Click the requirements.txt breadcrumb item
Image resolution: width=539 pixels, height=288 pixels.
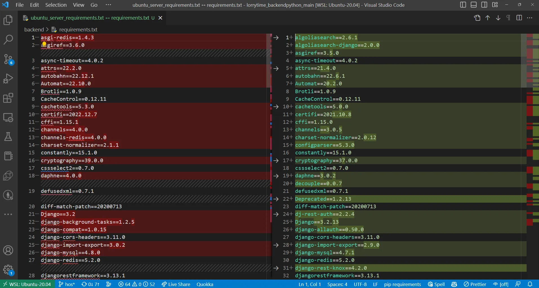click(x=78, y=29)
